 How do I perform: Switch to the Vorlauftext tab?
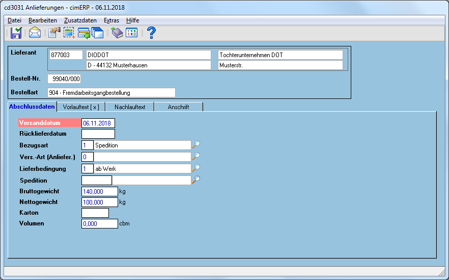pyautogui.click(x=81, y=107)
